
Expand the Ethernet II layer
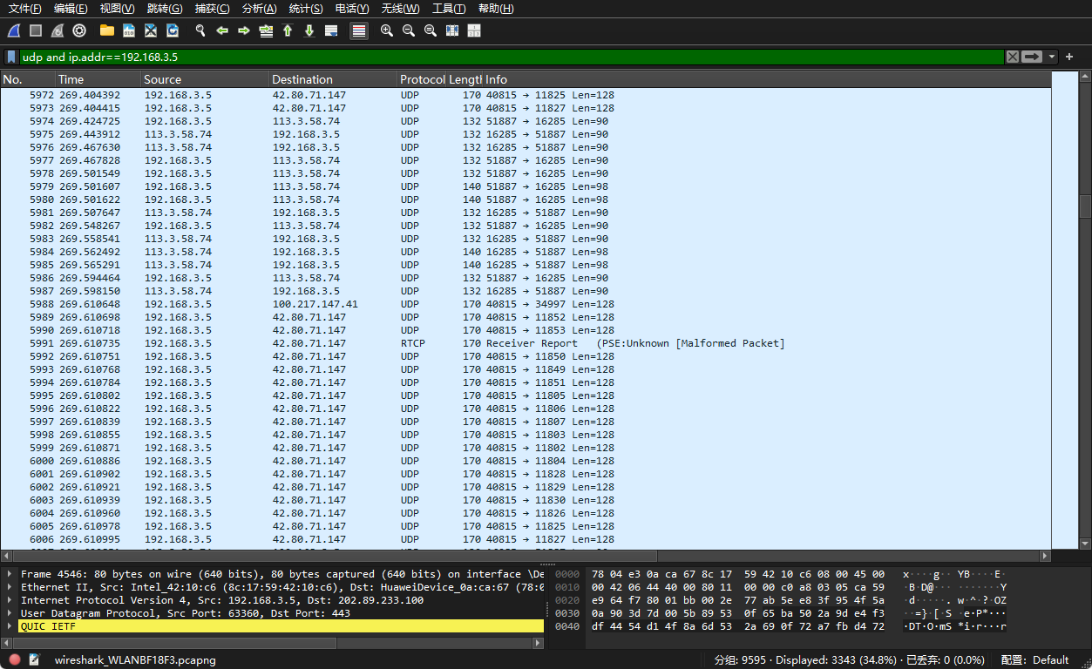10,587
